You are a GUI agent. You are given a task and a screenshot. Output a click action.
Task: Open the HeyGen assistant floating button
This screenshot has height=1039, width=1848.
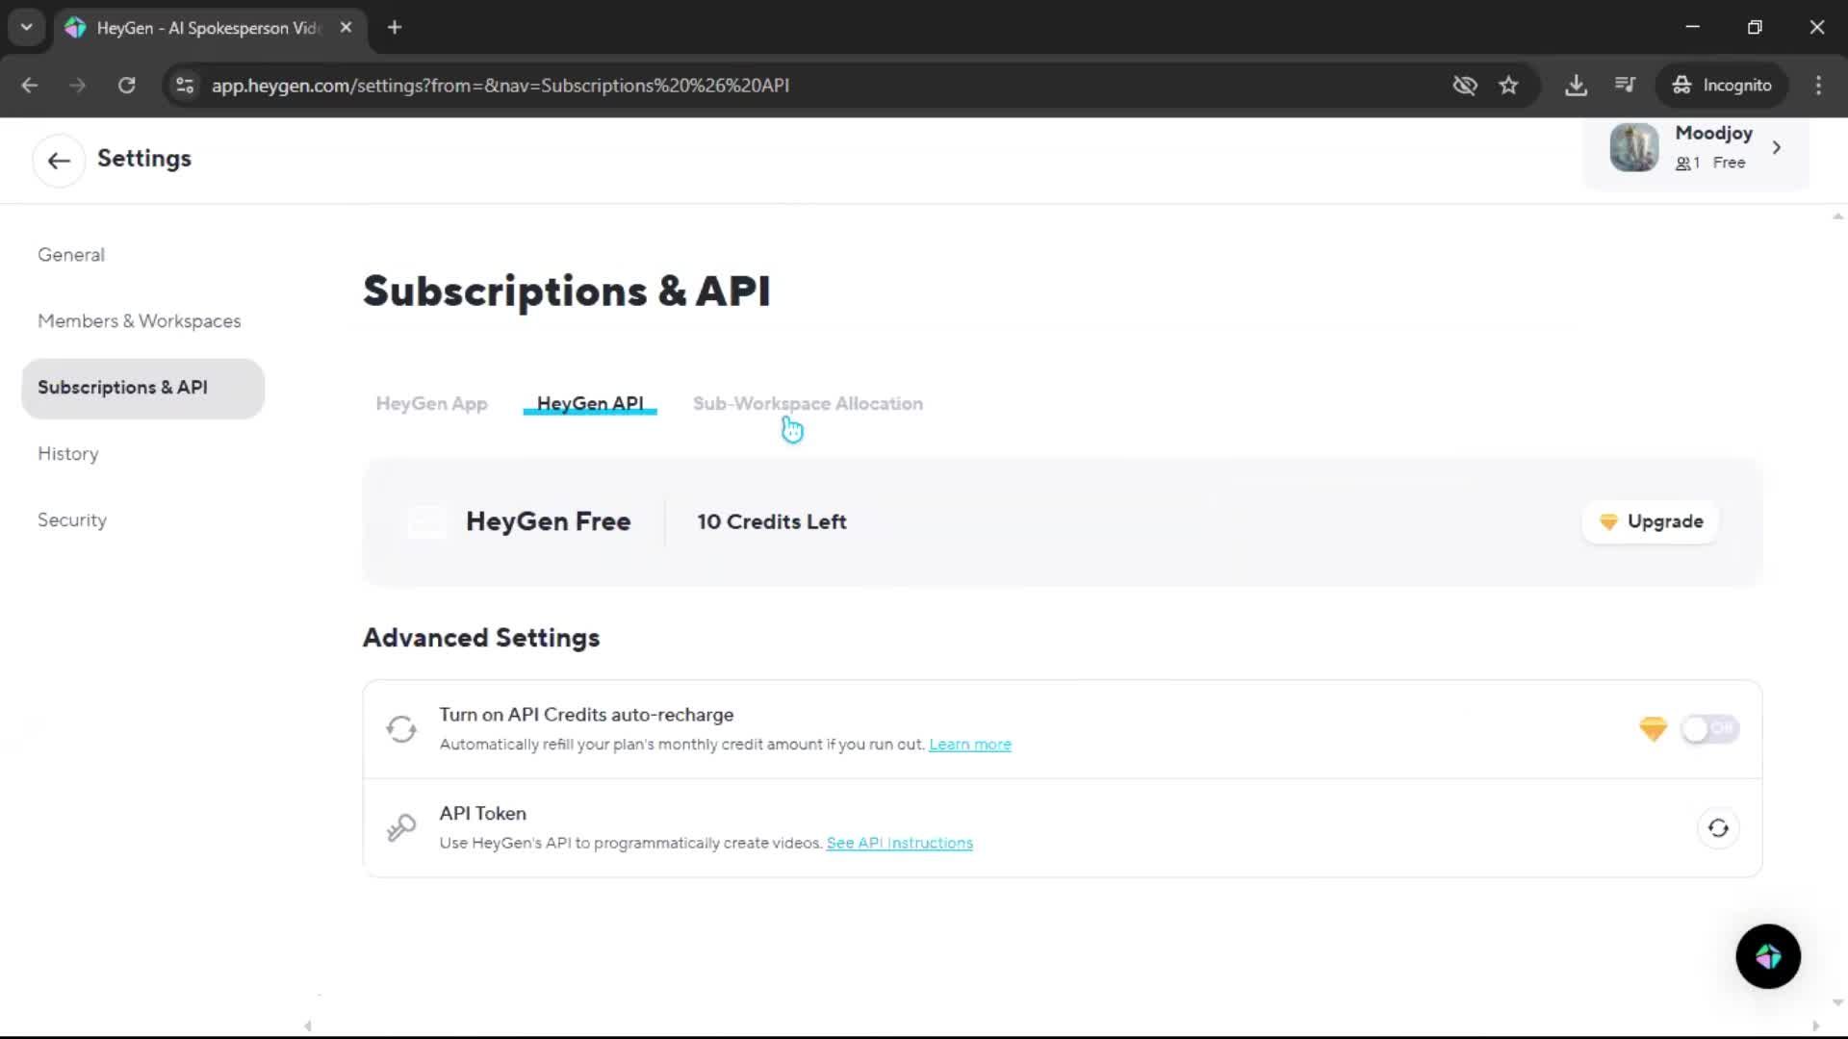[x=1767, y=956]
